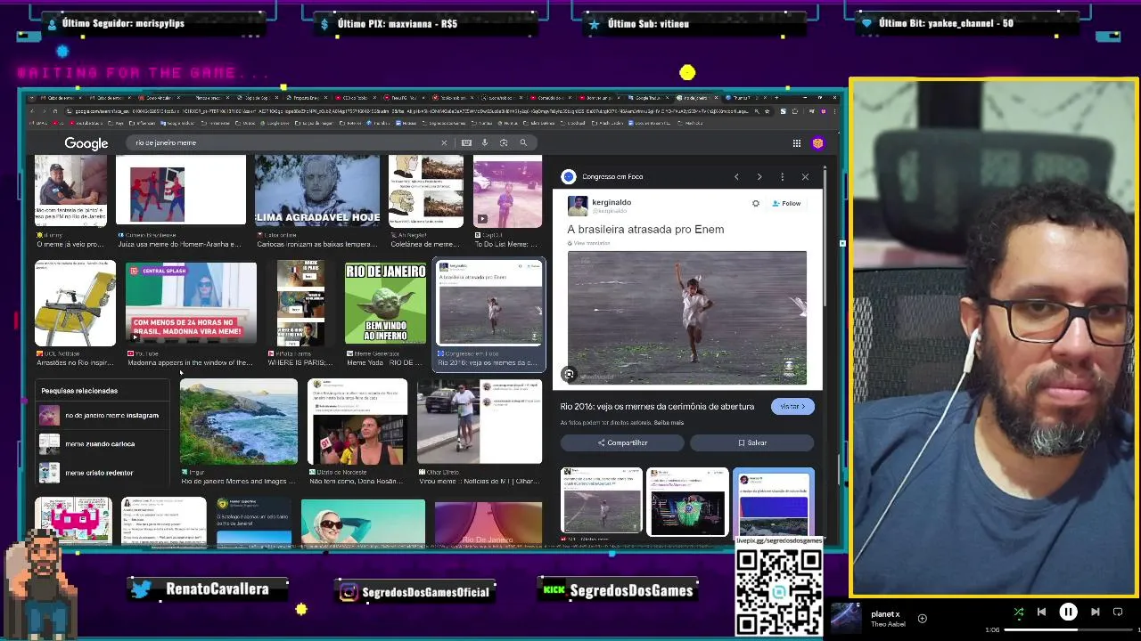This screenshot has height=641, width=1141.
Task: Open the preview panel three-dot menu
Action: tap(782, 177)
